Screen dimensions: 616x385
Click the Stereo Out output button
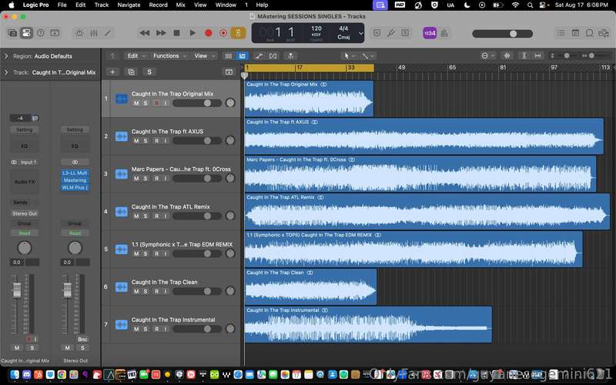[x=25, y=214]
